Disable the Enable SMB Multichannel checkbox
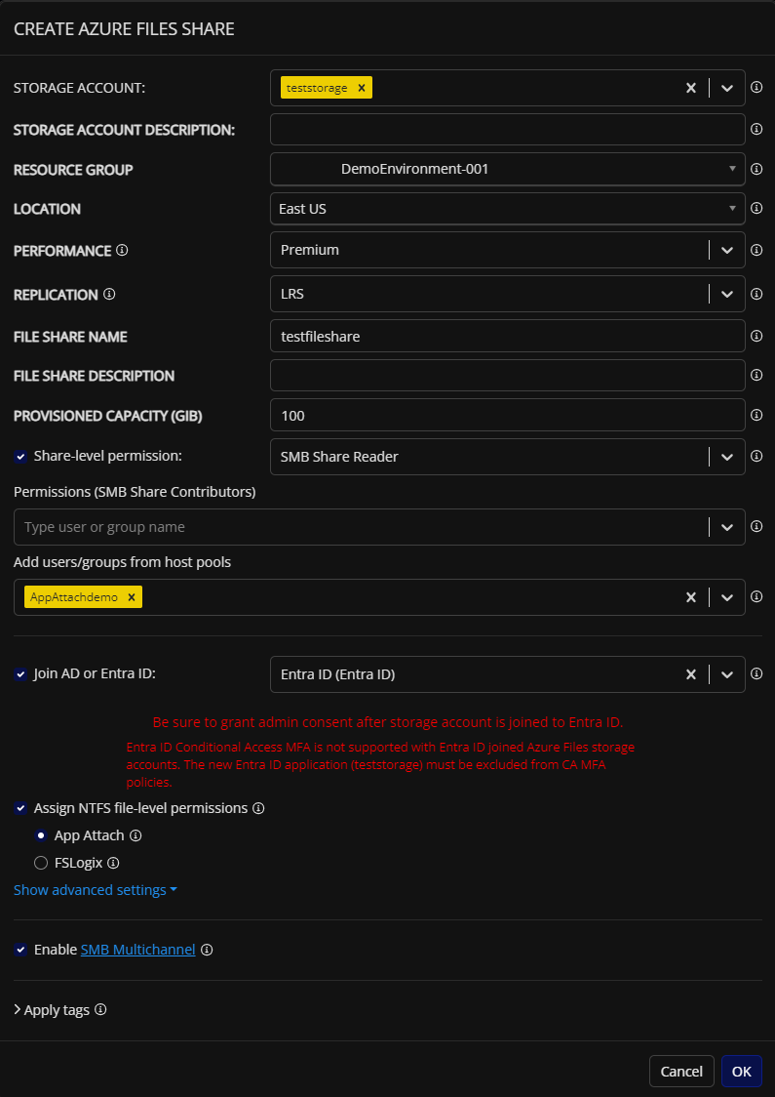This screenshot has height=1097, width=775. (x=21, y=950)
